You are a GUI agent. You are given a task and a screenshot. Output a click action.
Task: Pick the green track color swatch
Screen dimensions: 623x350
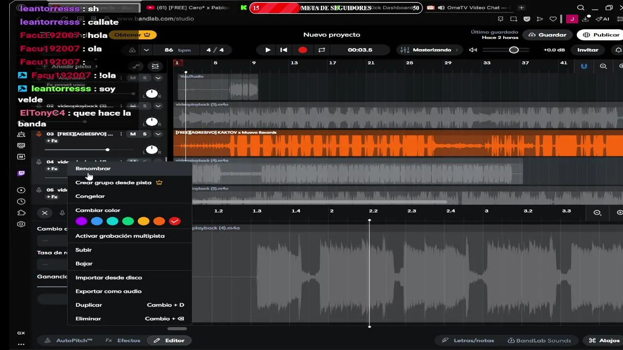(x=128, y=221)
